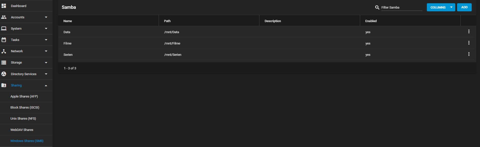Click the System laptop icon
This screenshot has height=147, width=480.
[x=4, y=28]
